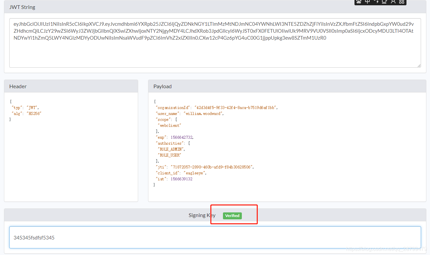Click the jti value line in Payload
430x255 pixels.
(204, 167)
